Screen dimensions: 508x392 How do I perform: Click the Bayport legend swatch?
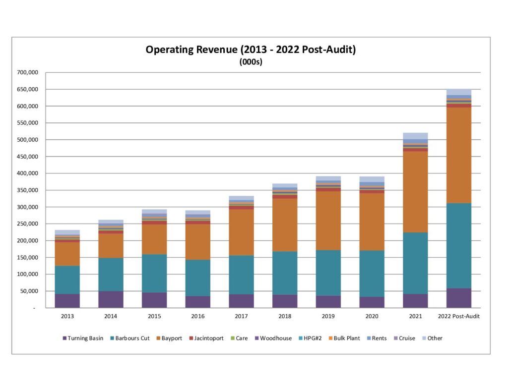pyautogui.click(x=158, y=338)
